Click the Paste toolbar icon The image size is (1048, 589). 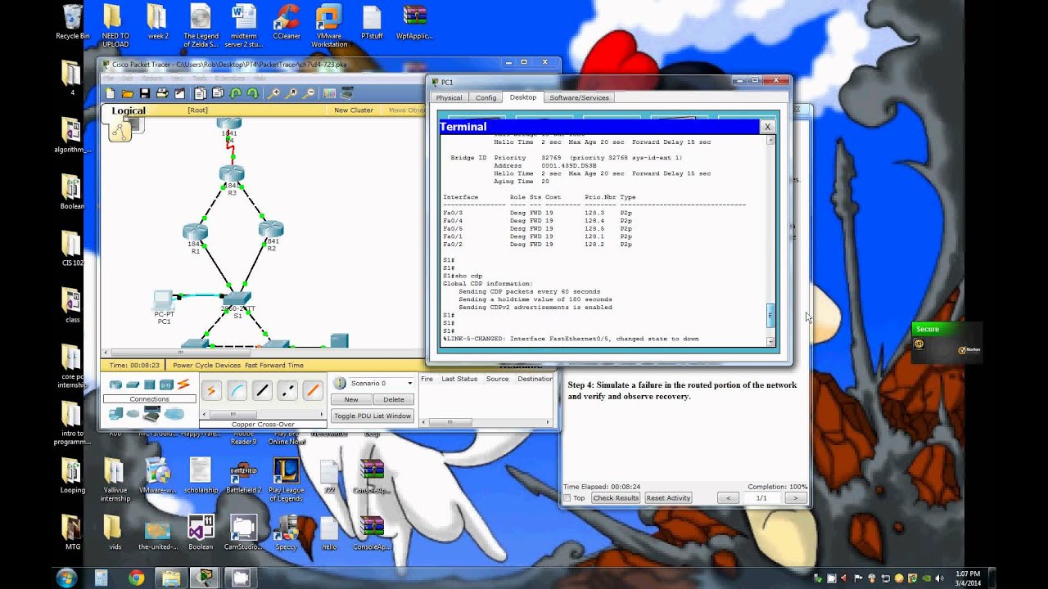point(218,93)
